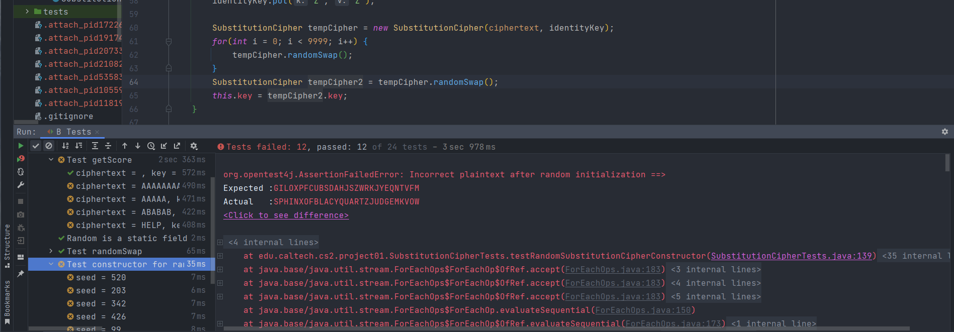Open Run panel settings gear at right

(944, 132)
